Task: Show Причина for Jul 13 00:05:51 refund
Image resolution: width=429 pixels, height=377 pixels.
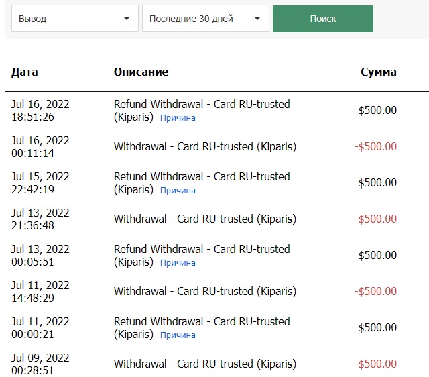Action: tap(178, 263)
